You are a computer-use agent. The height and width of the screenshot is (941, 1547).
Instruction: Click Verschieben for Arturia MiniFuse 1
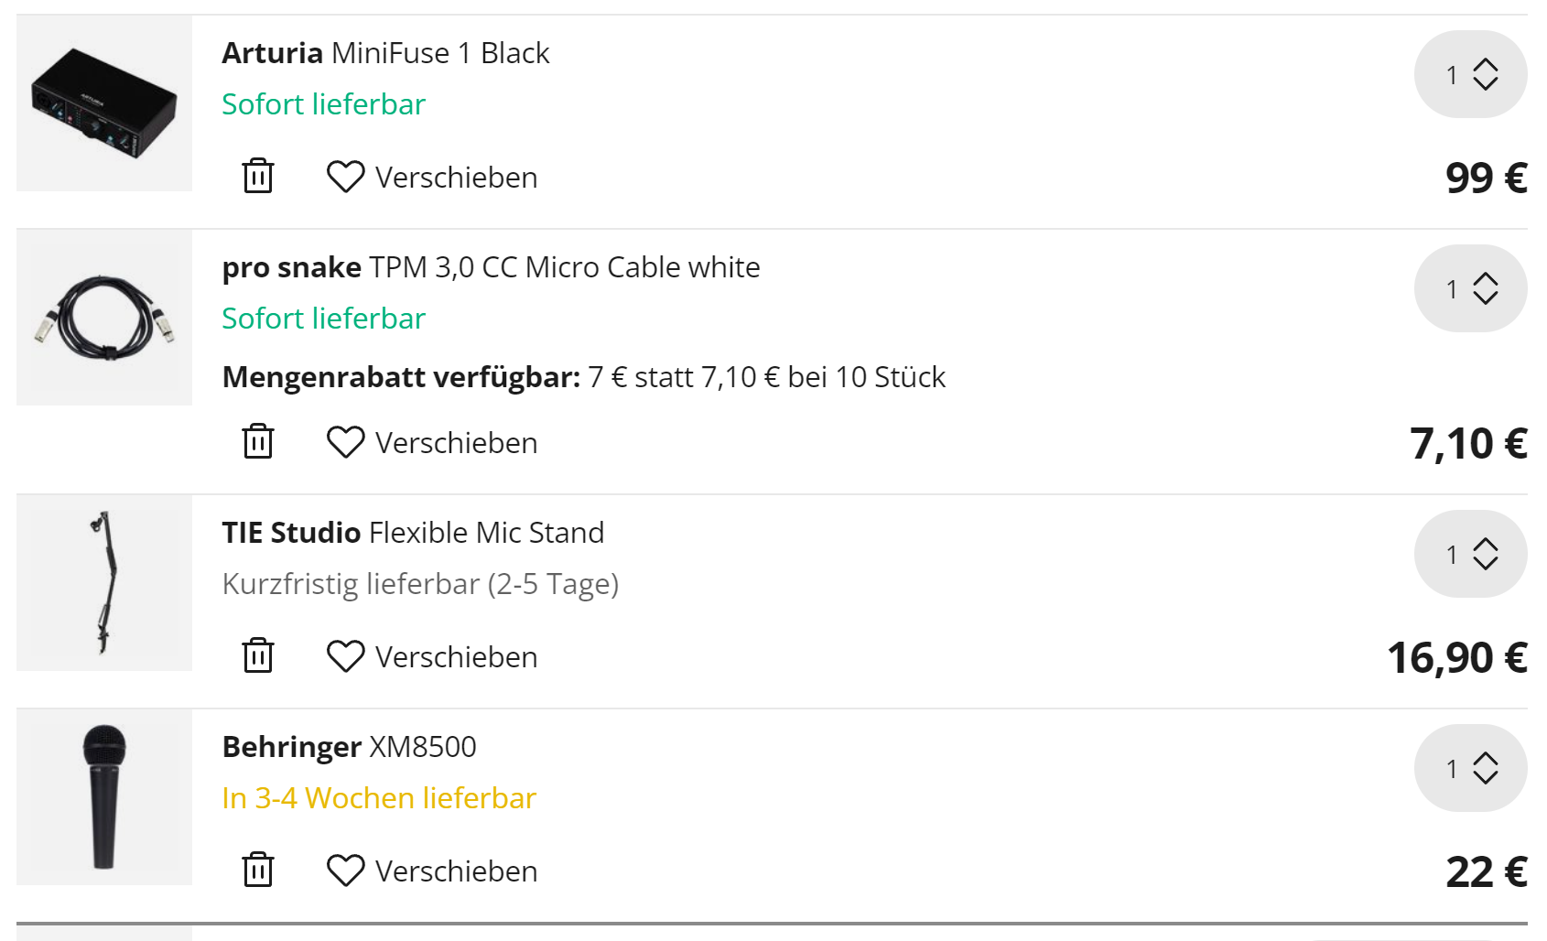click(x=456, y=178)
